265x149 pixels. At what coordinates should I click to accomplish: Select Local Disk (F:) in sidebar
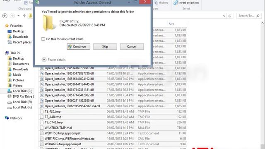pos(22,107)
